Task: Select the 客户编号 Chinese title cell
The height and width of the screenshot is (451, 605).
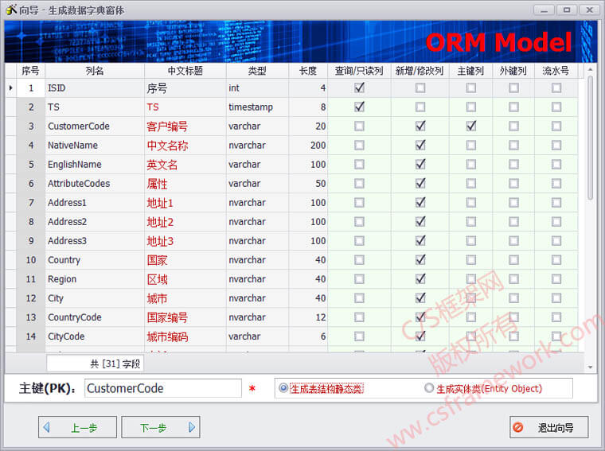Action: (185, 126)
